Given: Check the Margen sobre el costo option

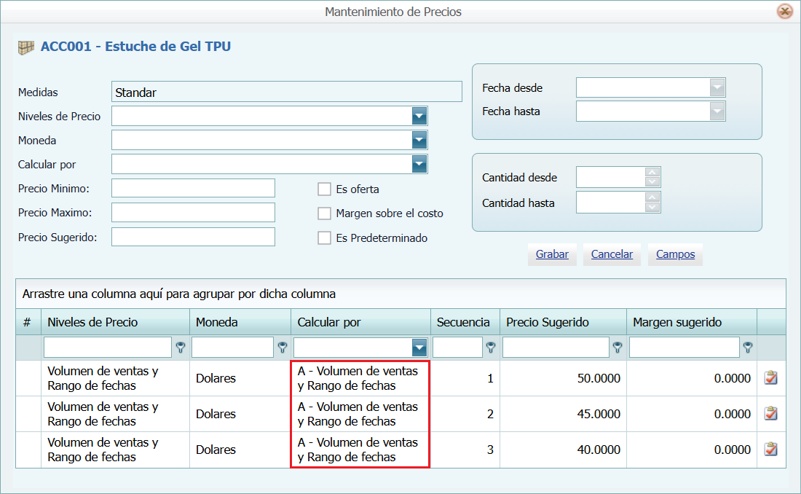Looking at the screenshot, I should [x=324, y=213].
